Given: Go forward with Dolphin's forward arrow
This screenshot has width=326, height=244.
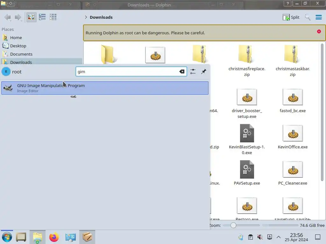Looking at the screenshot, I should tap(18, 17).
